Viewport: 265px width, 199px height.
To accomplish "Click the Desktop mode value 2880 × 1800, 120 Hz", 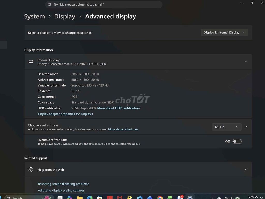I will [x=85, y=74].
